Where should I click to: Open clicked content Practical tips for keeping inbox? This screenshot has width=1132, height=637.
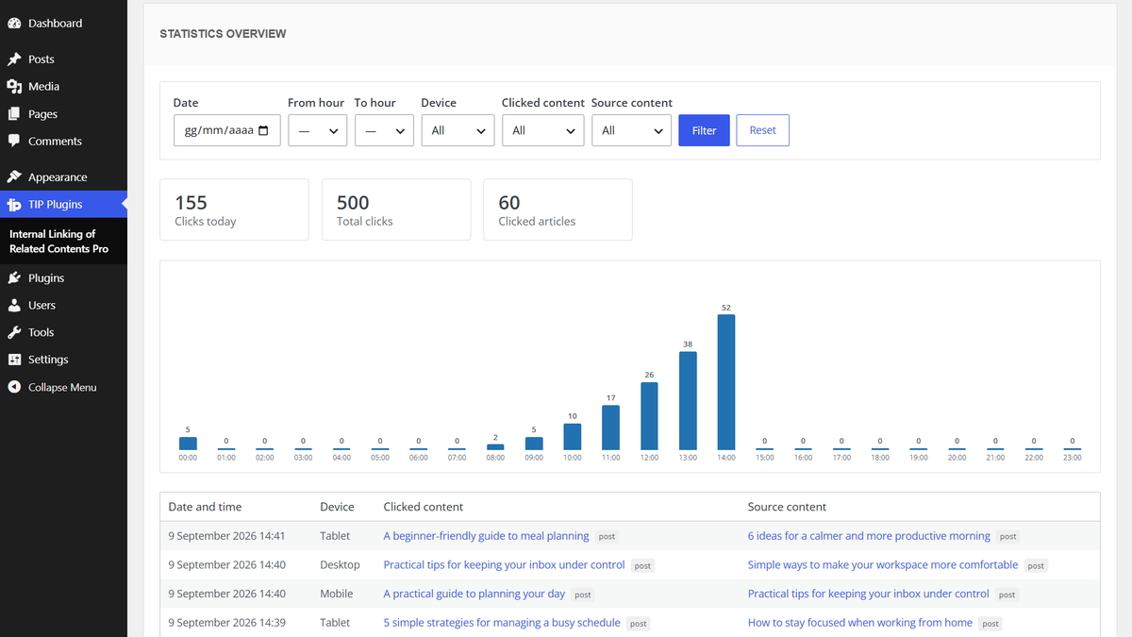pyautogui.click(x=504, y=564)
